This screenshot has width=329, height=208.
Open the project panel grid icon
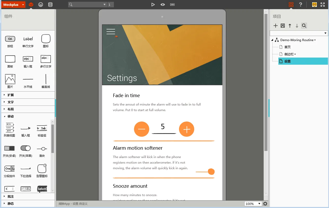click(291, 5)
